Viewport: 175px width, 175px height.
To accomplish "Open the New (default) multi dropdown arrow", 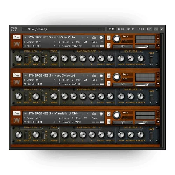I will (x=25, y=29).
